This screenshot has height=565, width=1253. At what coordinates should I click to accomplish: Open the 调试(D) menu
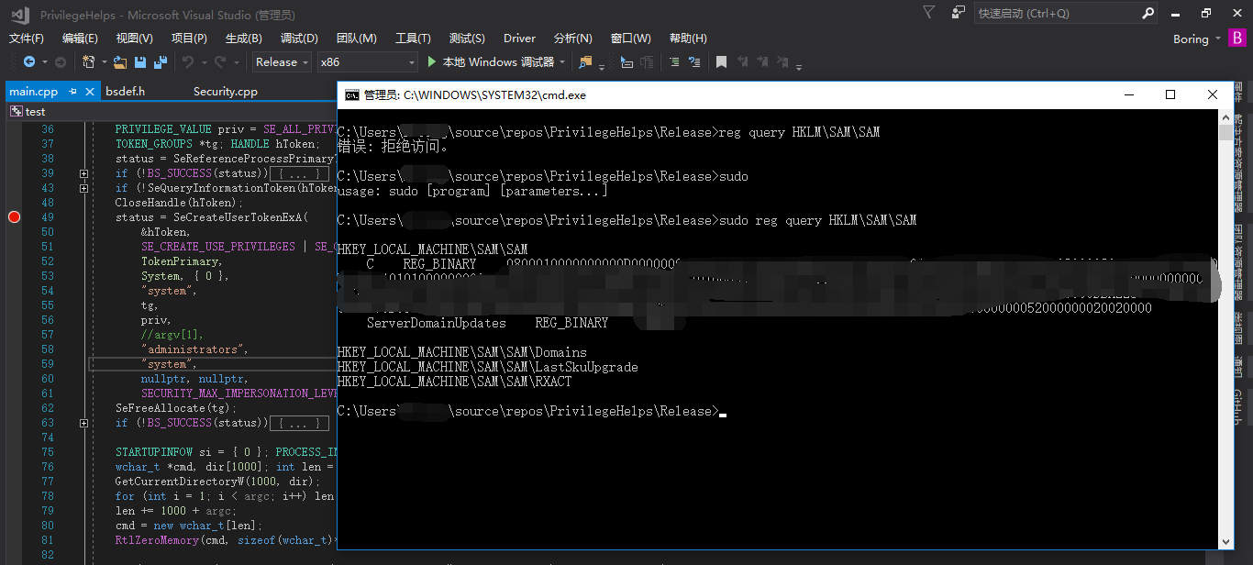(x=299, y=39)
